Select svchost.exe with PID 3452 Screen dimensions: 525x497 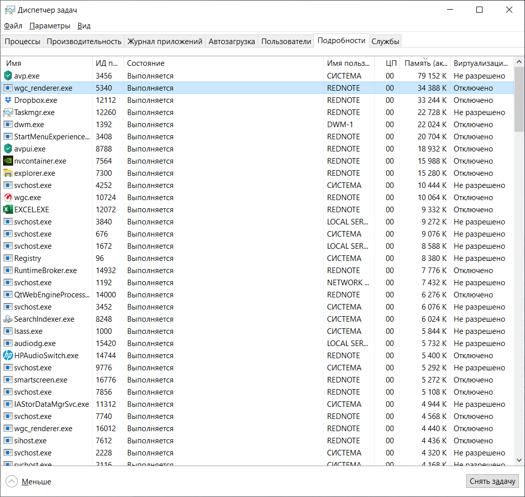pyautogui.click(x=258, y=307)
